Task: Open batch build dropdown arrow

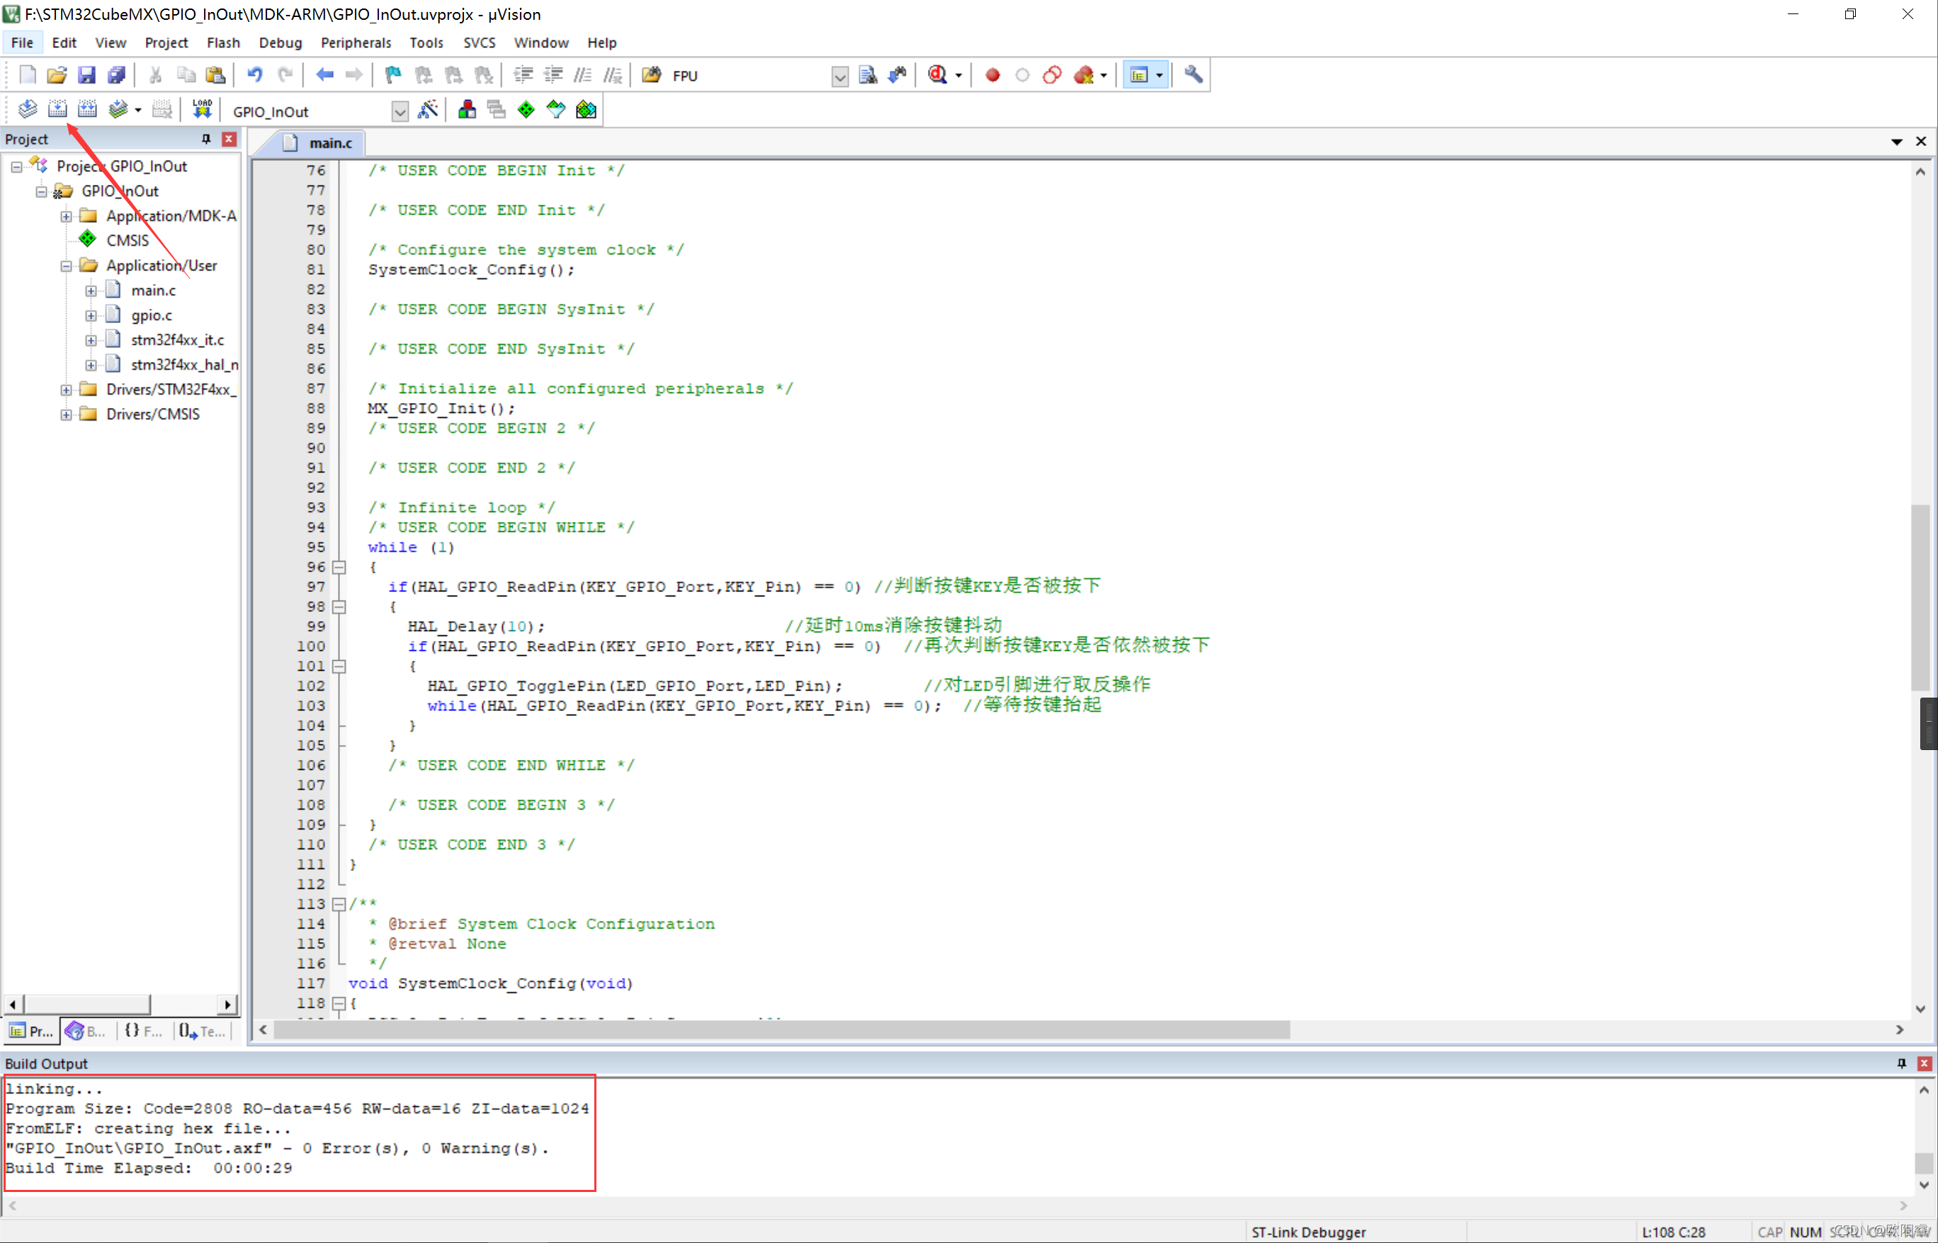Action: pos(138,110)
